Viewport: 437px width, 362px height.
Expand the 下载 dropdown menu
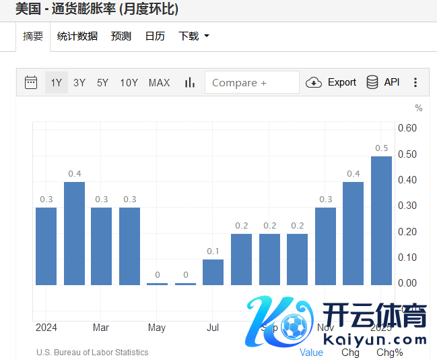[194, 36]
